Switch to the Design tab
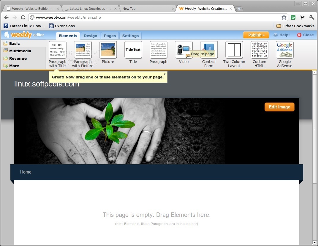This screenshot has height=246, width=318. pos(90,36)
